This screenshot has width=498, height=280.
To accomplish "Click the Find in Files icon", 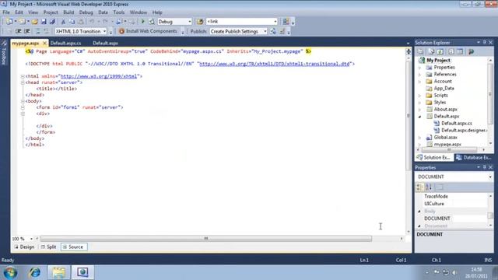I will pyautogui.click(x=200, y=22).
